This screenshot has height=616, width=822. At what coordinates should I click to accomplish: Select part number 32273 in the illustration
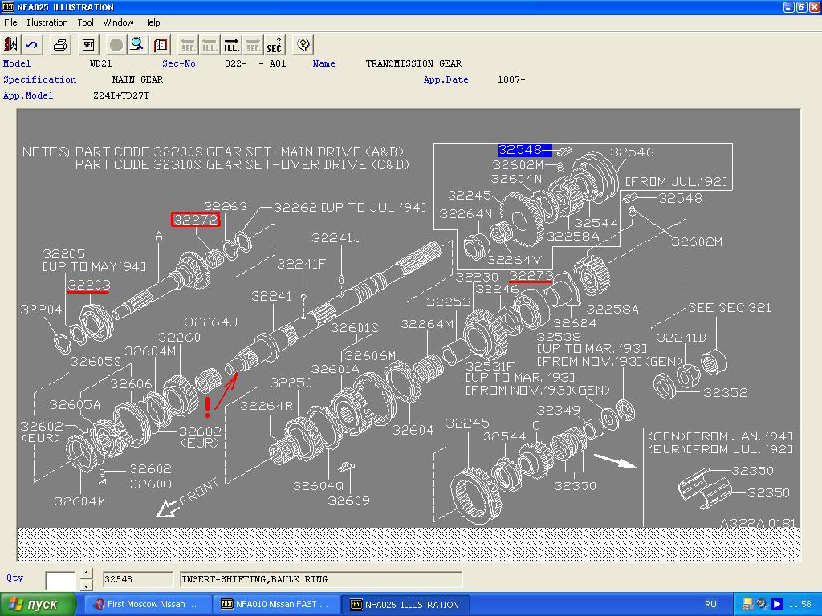pyautogui.click(x=531, y=276)
